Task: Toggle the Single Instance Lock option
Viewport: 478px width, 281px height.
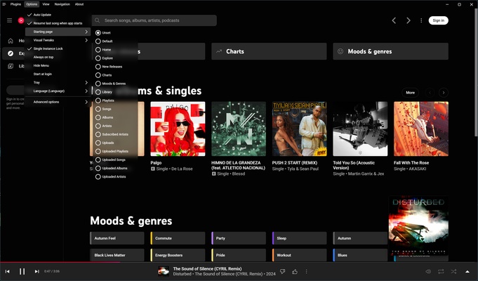Action: pyautogui.click(x=58, y=48)
